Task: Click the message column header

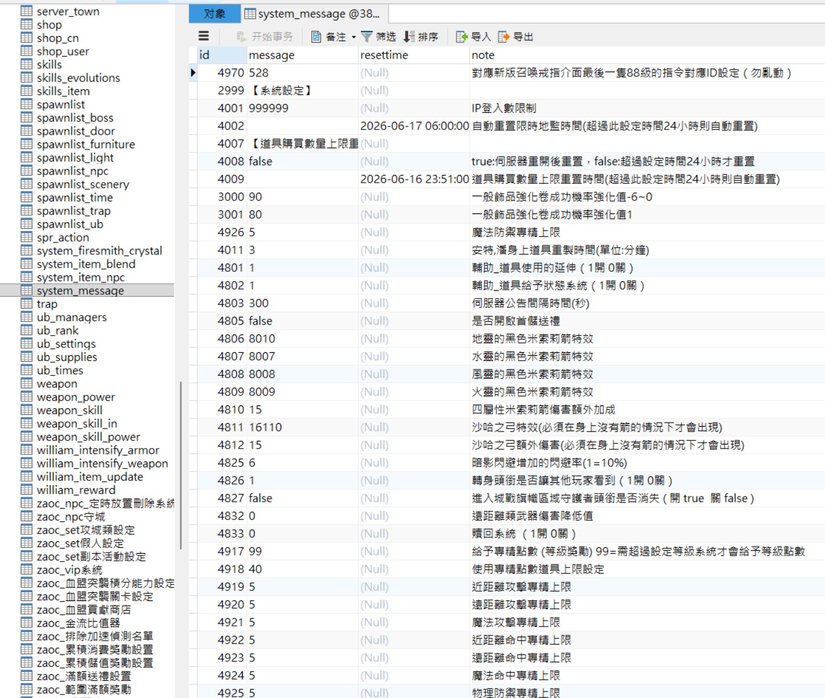Action: click(303, 55)
